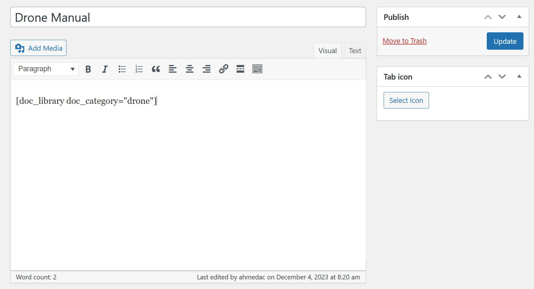534x289 pixels.
Task: Open Move to Trash link
Action: pyautogui.click(x=404, y=41)
